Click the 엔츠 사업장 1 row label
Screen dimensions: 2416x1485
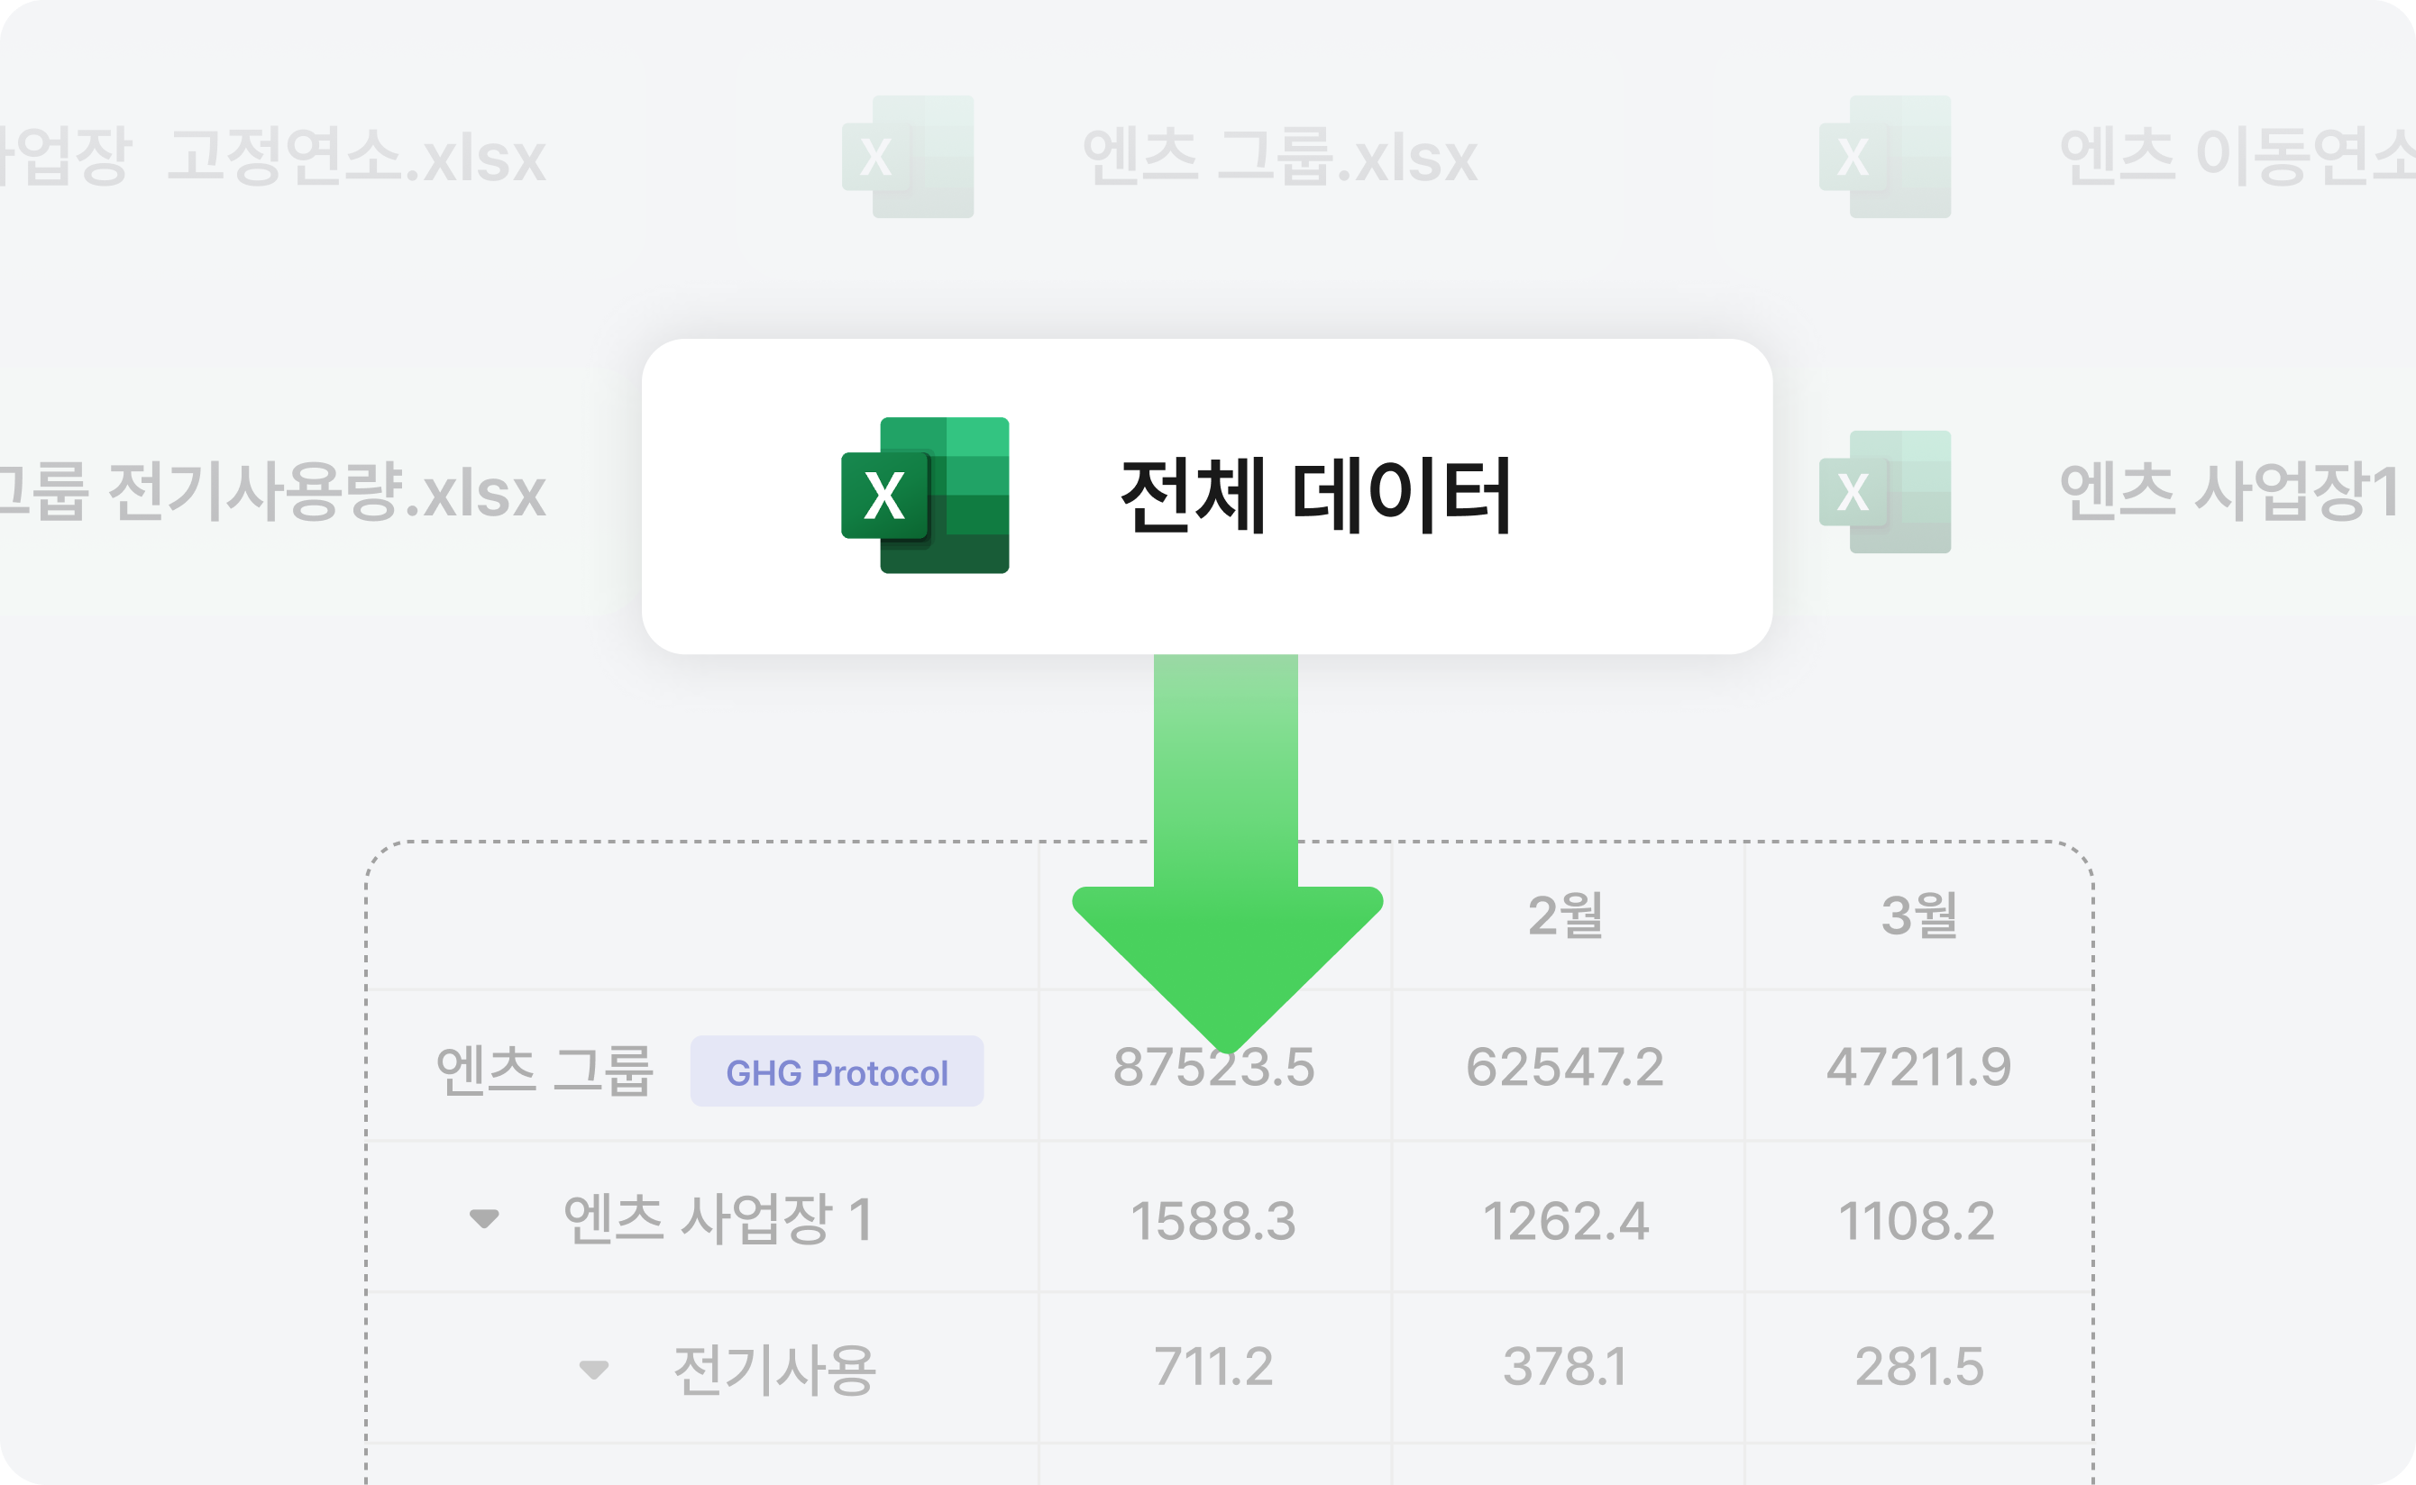[718, 1220]
